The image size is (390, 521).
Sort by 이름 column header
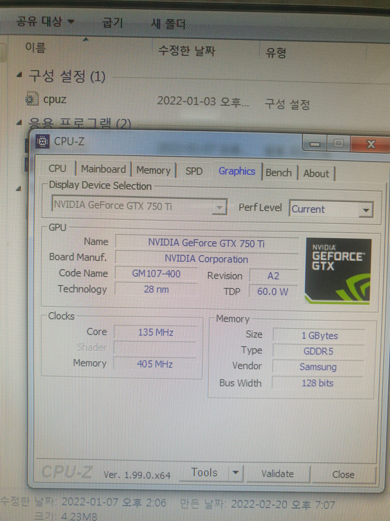pyautogui.click(x=35, y=48)
